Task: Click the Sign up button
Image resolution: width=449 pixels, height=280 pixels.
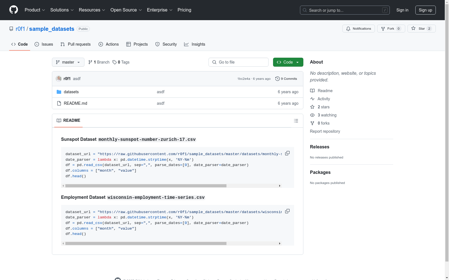Action: point(425,10)
